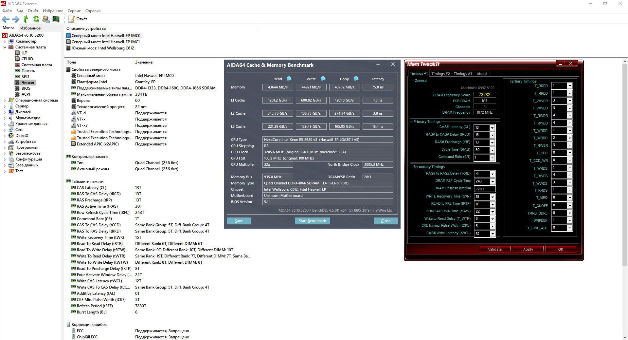Open the CAS# Latency (CL) dropdown
This screenshot has height=340, width=628.
492,127
